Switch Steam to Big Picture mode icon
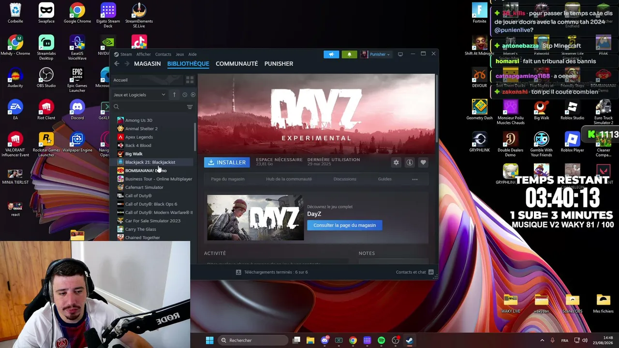The image size is (619, 348). pyautogui.click(x=400, y=54)
